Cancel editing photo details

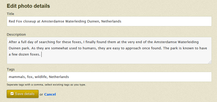point(50,94)
